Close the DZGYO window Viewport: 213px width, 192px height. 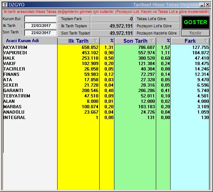point(208,5)
